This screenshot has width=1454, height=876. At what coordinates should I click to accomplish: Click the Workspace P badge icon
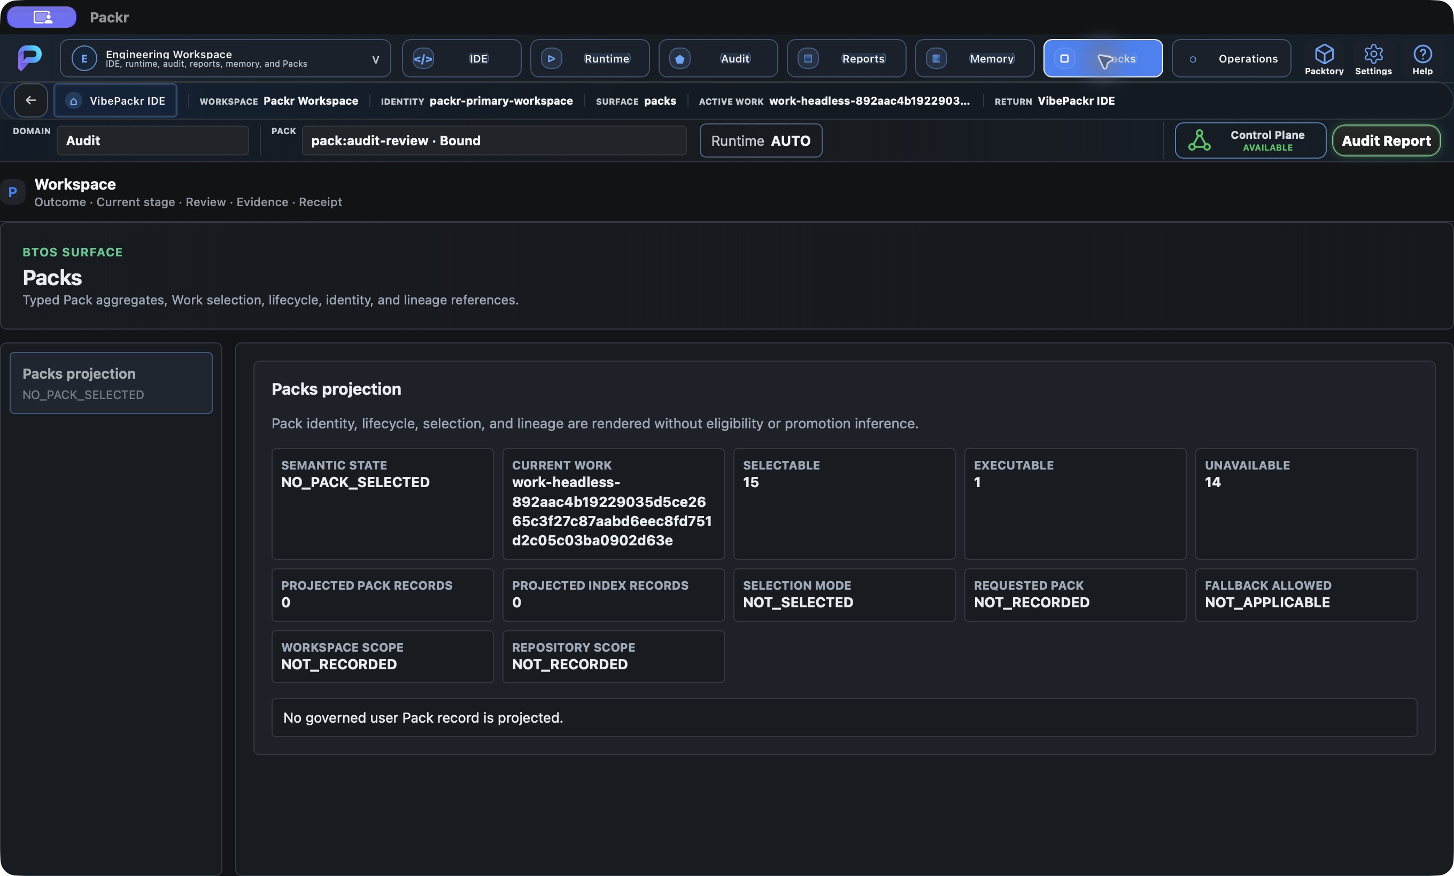[x=12, y=192]
